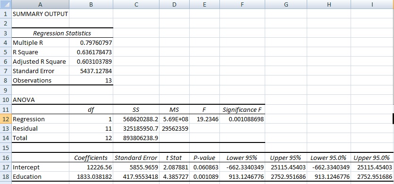Select the Regression row label
The width and height of the screenshot is (394, 184).
(40, 119)
